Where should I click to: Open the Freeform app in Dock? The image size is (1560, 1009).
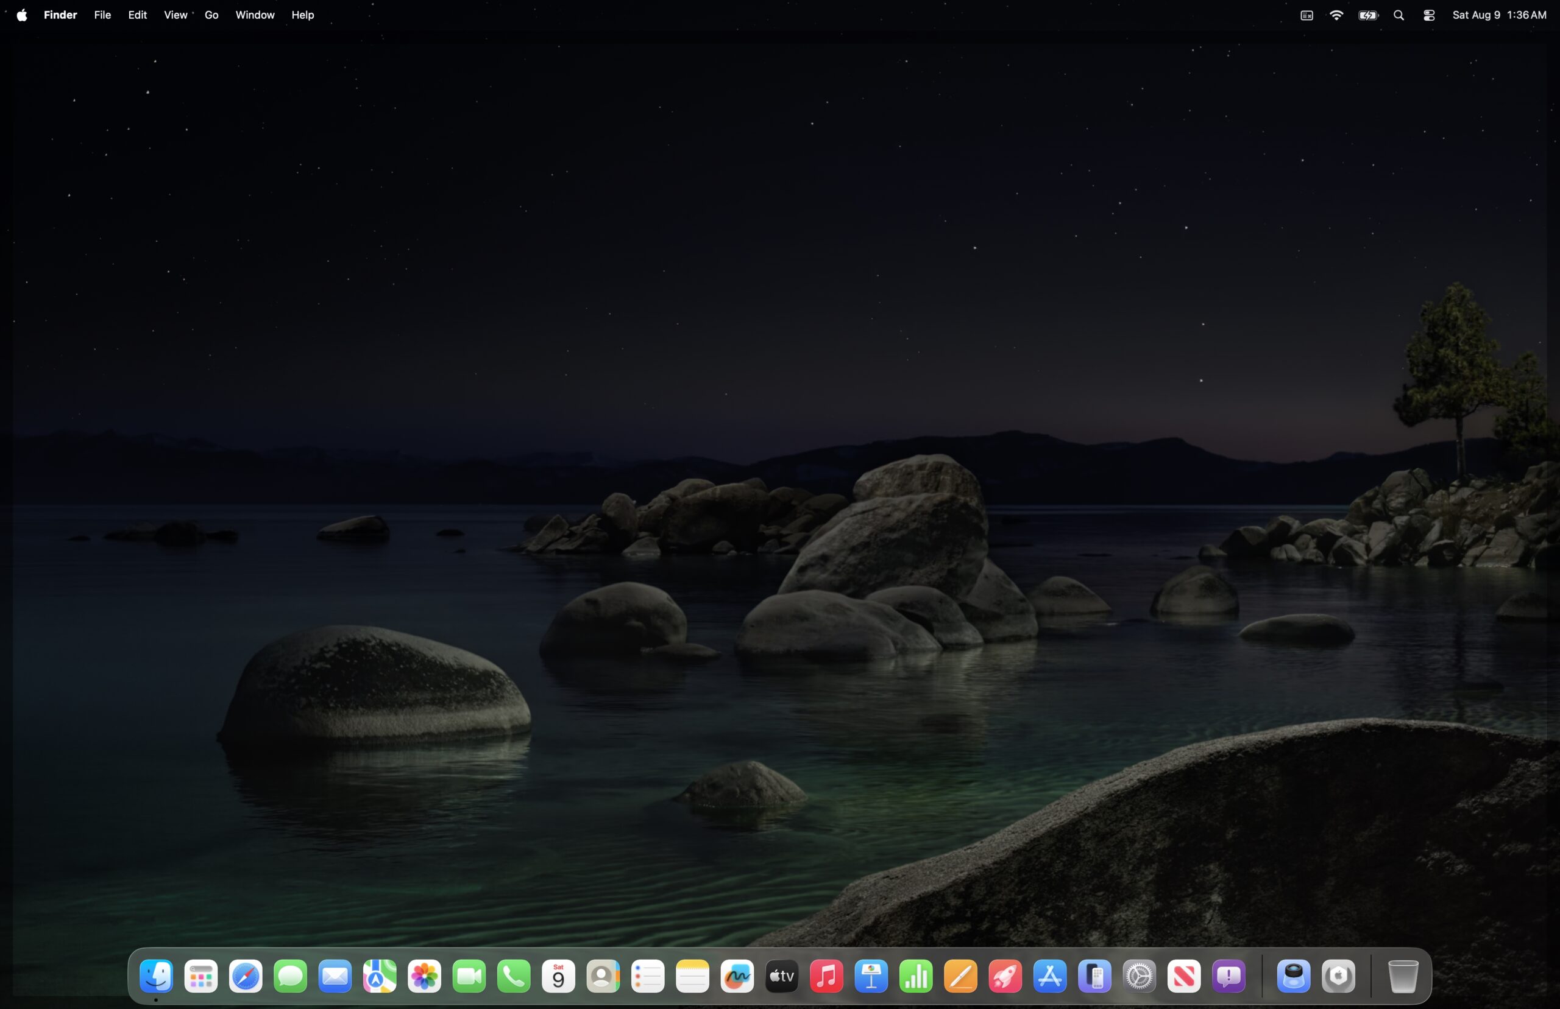(x=737, y=977)
